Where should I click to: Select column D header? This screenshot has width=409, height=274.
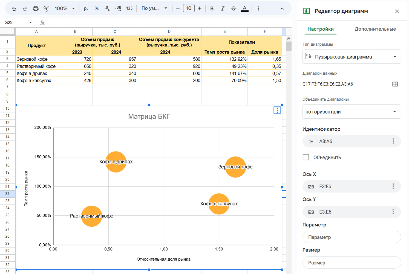169,31
